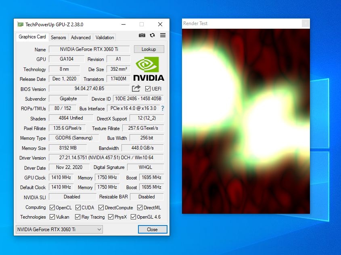Click the Lookup button
Viewport: 341px width, 255px height.
(x=149, y=49)
